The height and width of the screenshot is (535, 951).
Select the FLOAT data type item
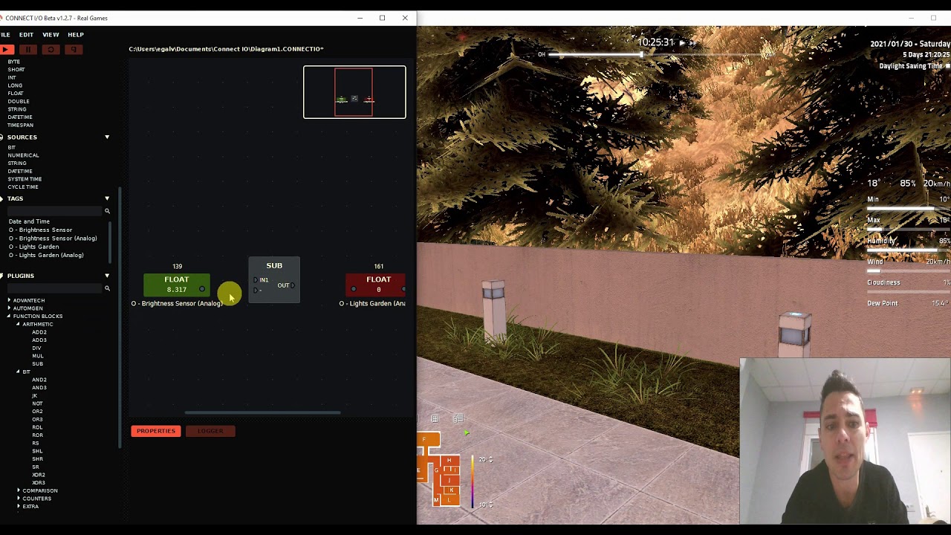tap(16, 94)
